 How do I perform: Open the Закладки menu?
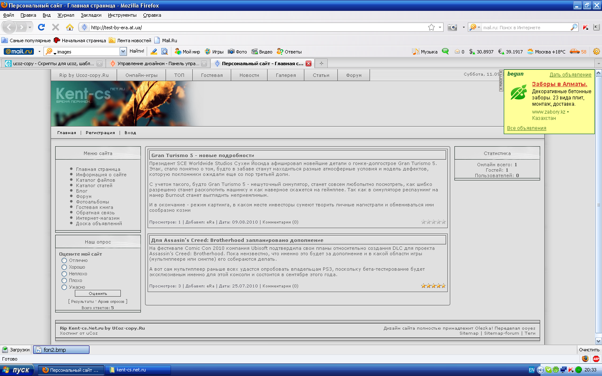click(x=91, y=15)
